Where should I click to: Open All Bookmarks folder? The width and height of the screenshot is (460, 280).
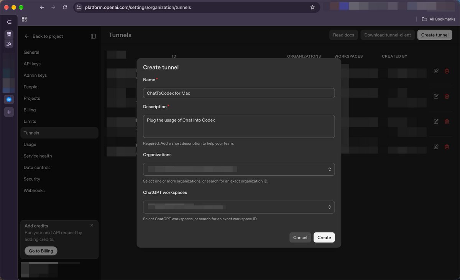click(x=439, y=19)
